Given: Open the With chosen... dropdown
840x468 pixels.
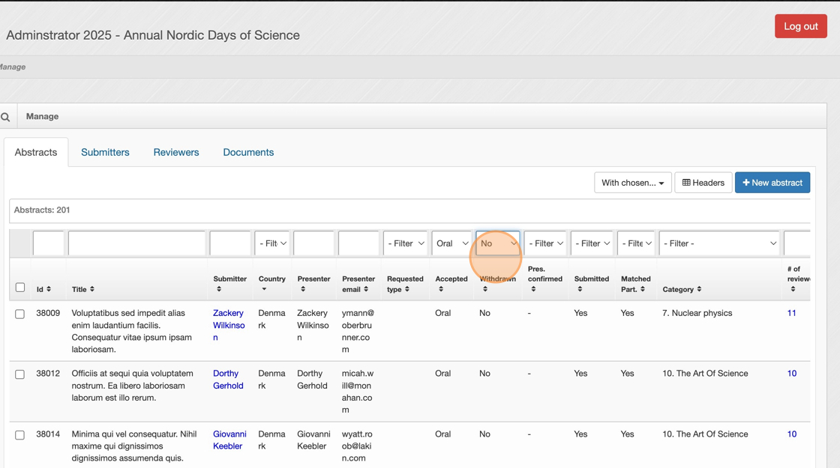Looking at the screenshot, I should pyautogui.click(x=632, y=183).
